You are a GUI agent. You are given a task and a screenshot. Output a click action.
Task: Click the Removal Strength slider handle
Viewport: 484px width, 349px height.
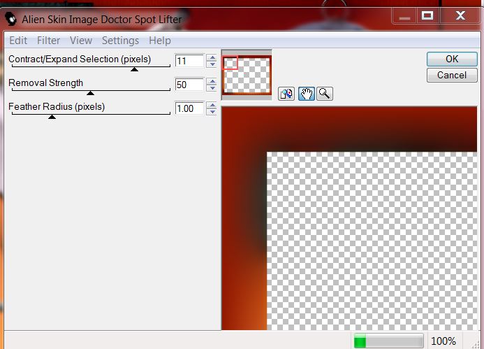tap(90, 93)
